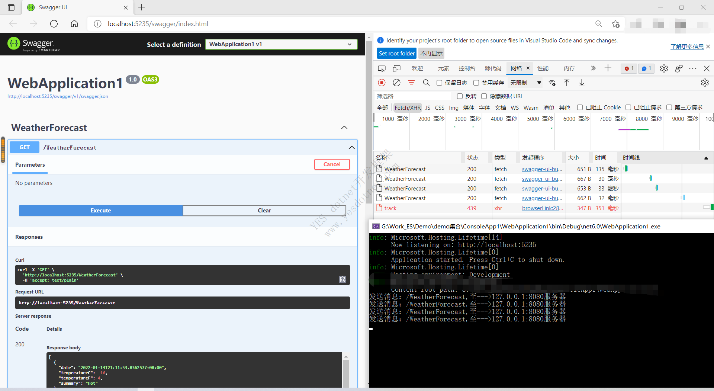Click the 筛选器 filter input field
Viewport: 714px width, 391px height.
[x=414, y=96]
